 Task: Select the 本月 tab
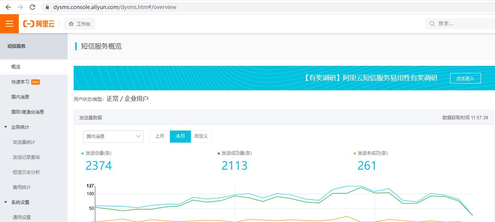click(x=180, y=136)
